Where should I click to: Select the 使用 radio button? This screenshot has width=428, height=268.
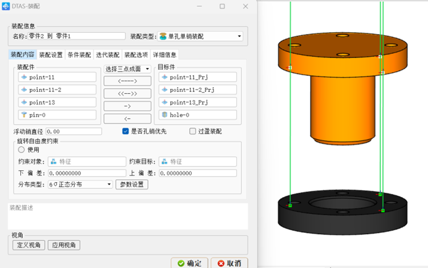(x=22, y=149)
